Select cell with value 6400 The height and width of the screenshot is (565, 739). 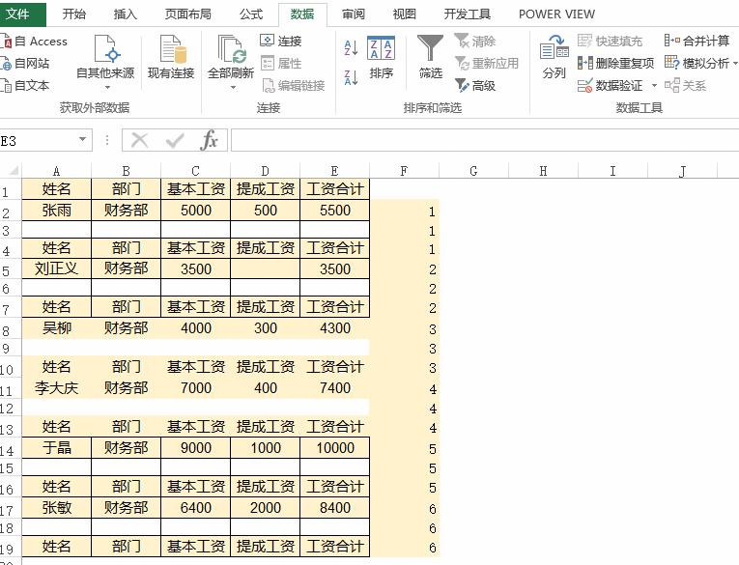coord(195,507)
